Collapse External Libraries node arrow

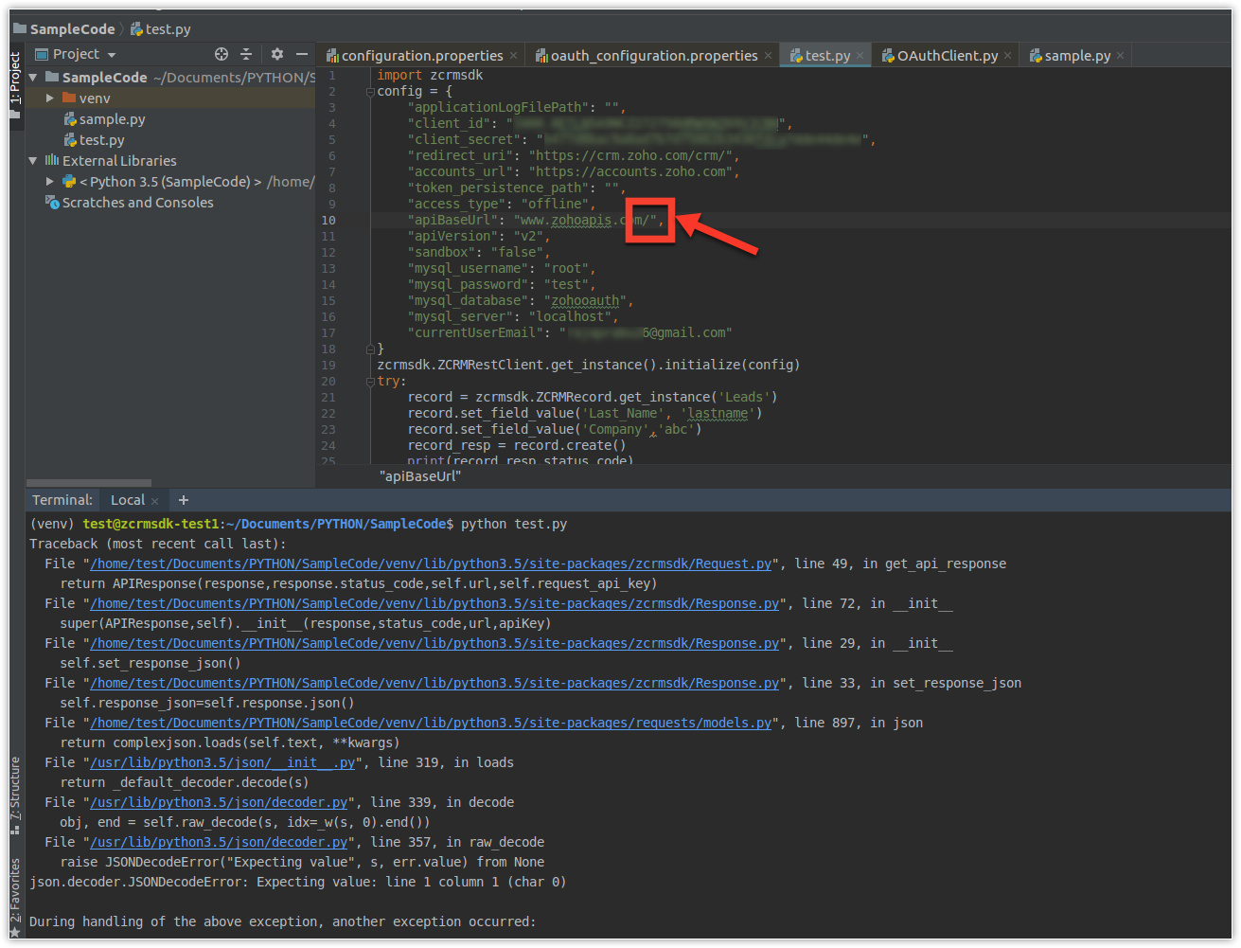[x=33, y=161]
